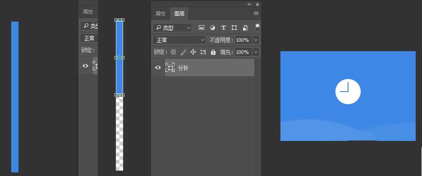This screenshot has height=176, width=422.
Task: Filter layers by pixel layer icon
Action: [202, 27]
